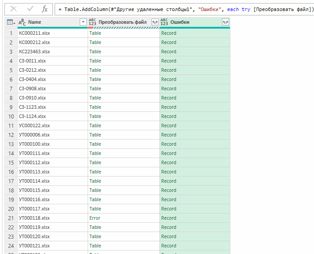Screen dimensions: 314x254
Task: Open the Record link for УТ000118.xlsx
Action: click(169, 218)
